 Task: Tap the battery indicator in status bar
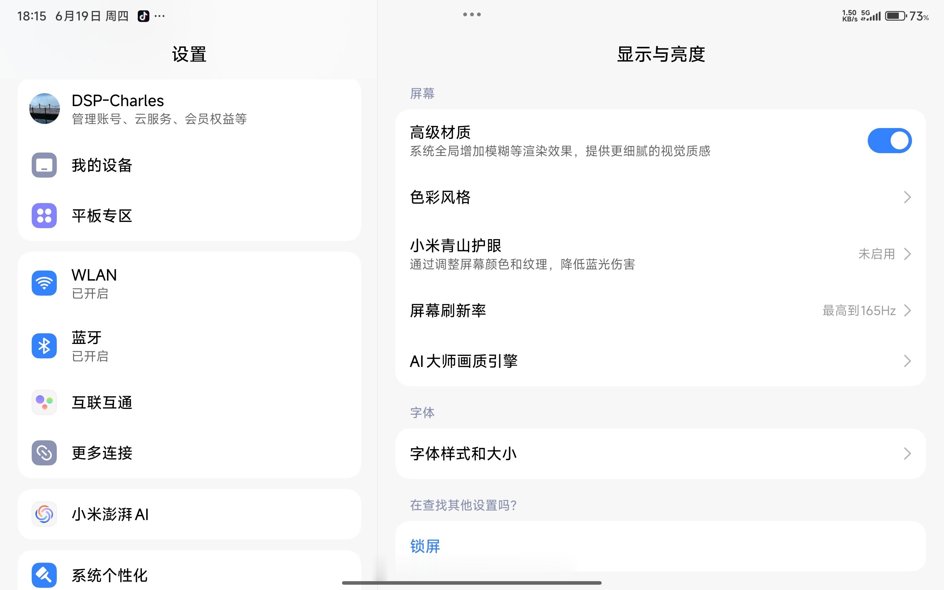[895, 16]
